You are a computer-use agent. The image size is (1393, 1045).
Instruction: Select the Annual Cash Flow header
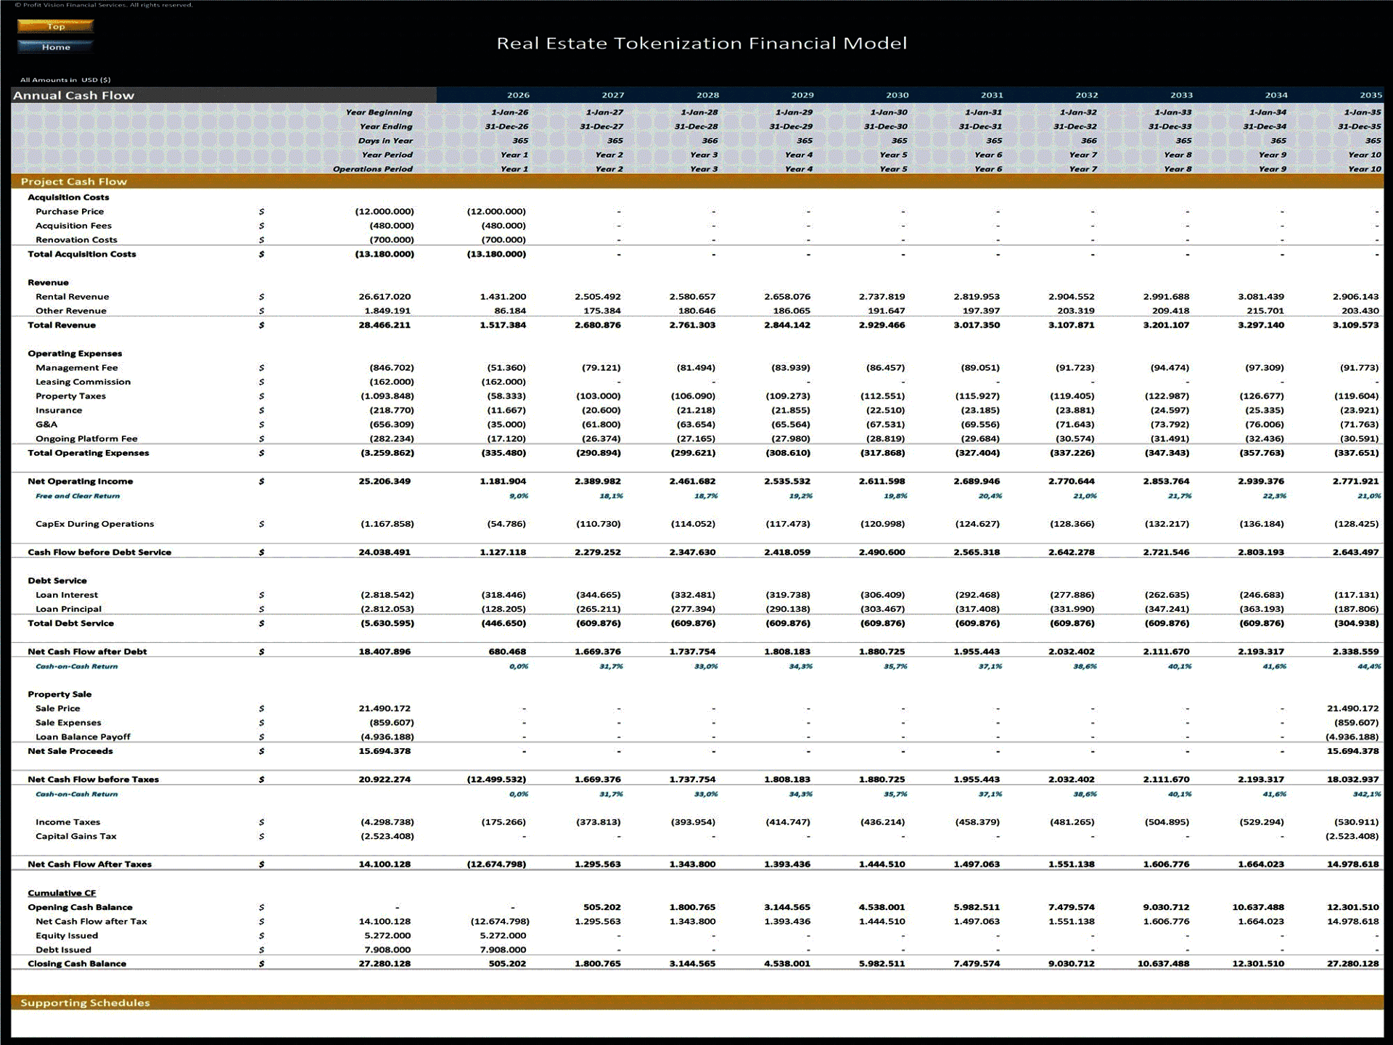(74, 95)
